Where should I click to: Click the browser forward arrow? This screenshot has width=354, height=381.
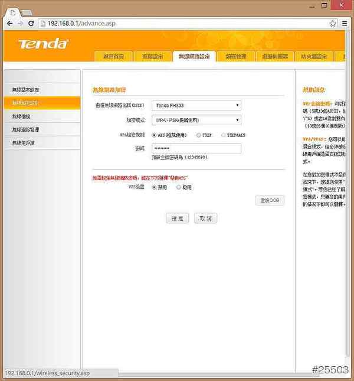coord(21,23)
